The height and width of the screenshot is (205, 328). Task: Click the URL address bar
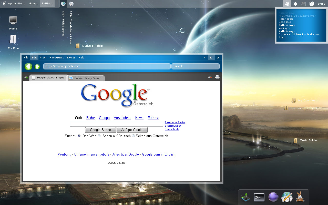click(x=107, y=66)
